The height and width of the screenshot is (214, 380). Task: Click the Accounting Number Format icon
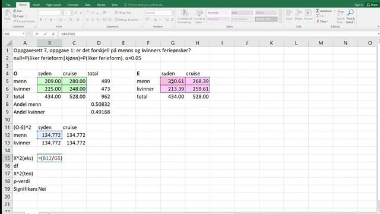(x=148, y=20)
